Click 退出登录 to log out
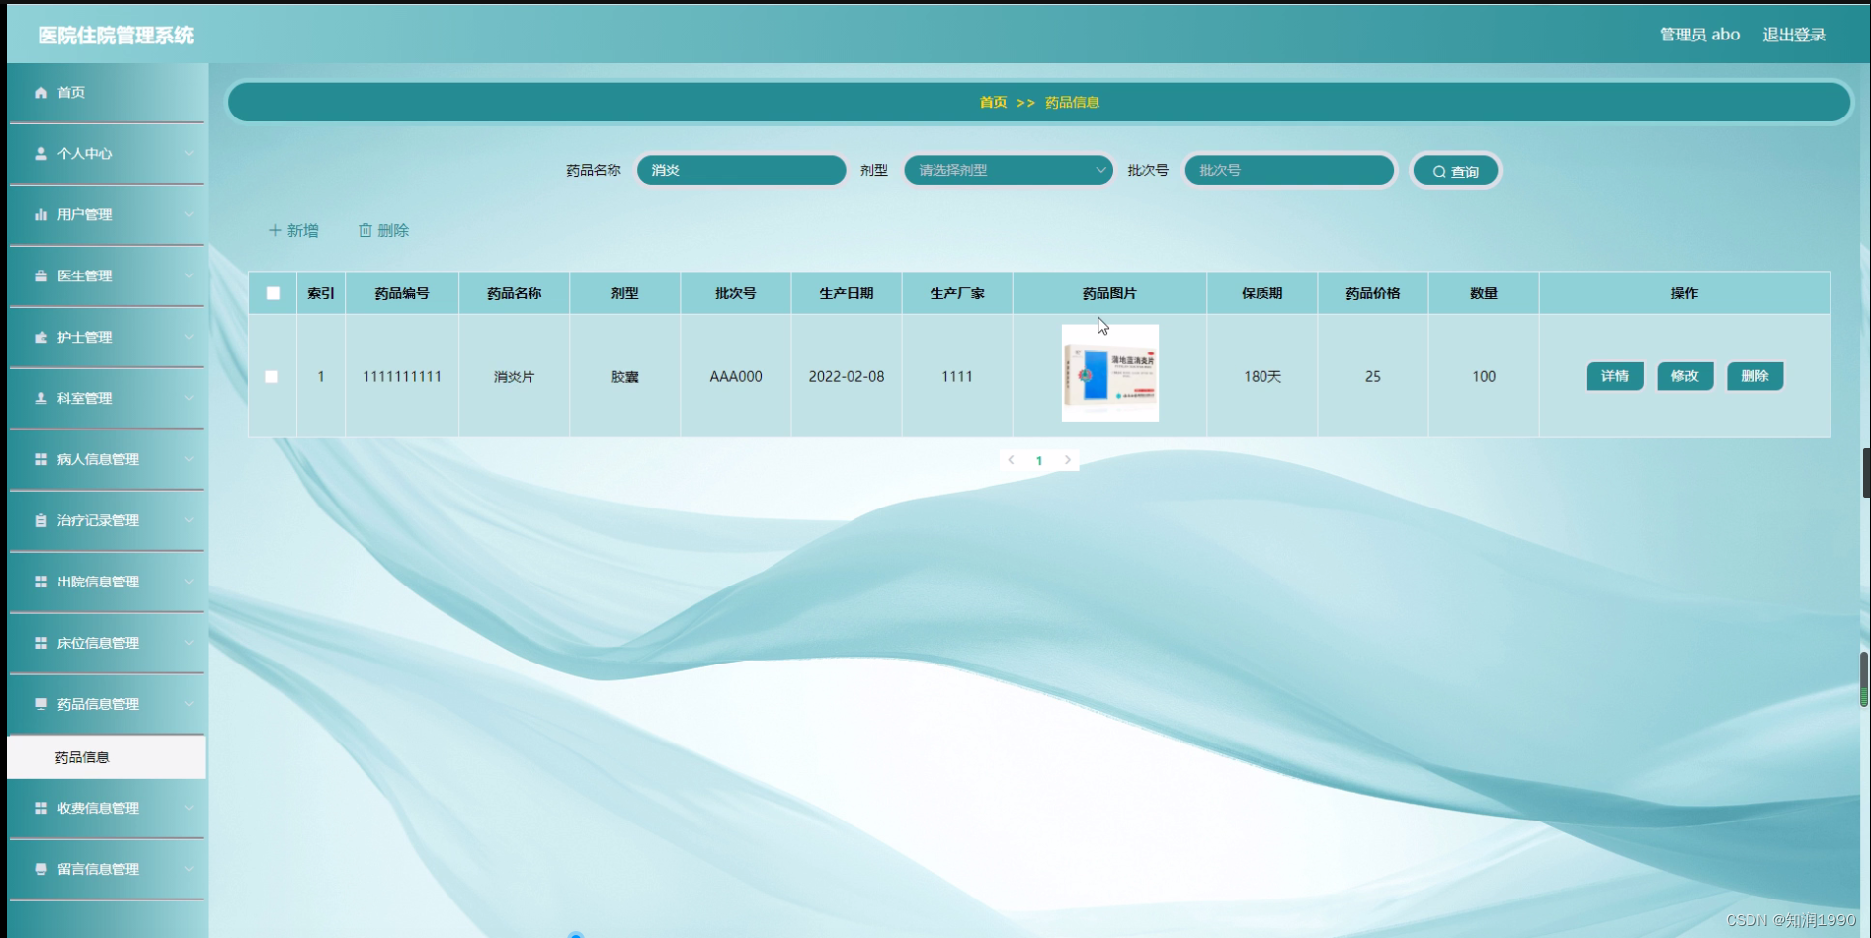Image resolution: width=1871 pixels, height=938 pixels. coord(1795,34)
